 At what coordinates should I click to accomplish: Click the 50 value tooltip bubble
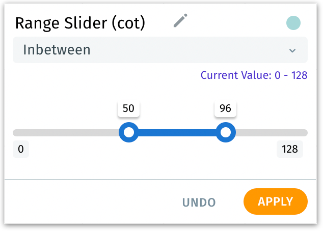point(129,108)
